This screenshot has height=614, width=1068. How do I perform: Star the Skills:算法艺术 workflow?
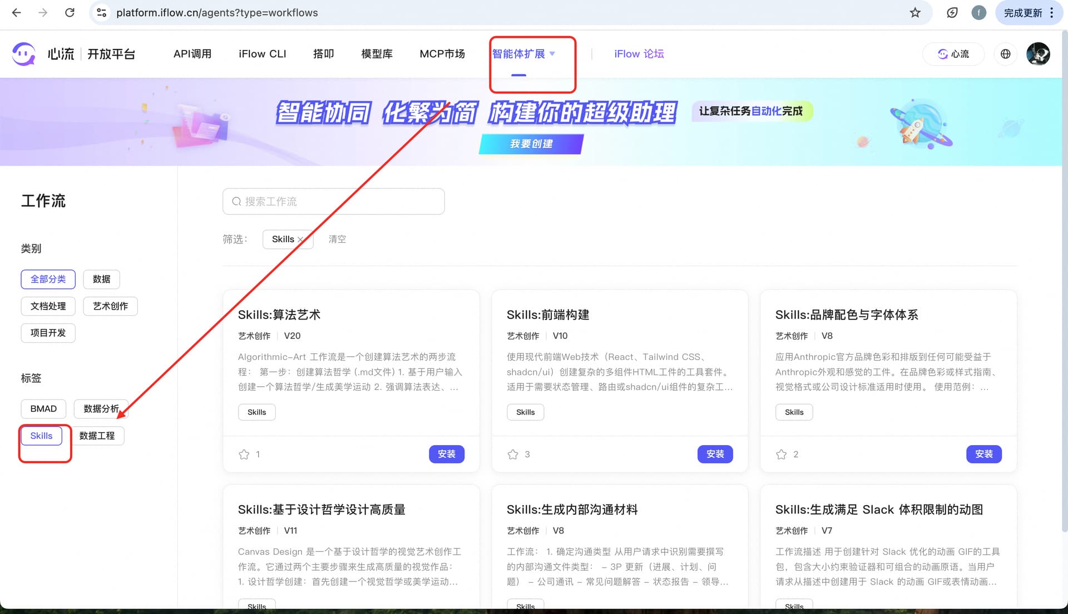(x=244, y=455)
